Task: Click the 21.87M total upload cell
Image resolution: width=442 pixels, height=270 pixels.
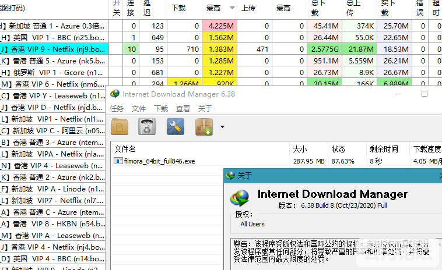Action: pyautogui.click(x=359, y=49)
